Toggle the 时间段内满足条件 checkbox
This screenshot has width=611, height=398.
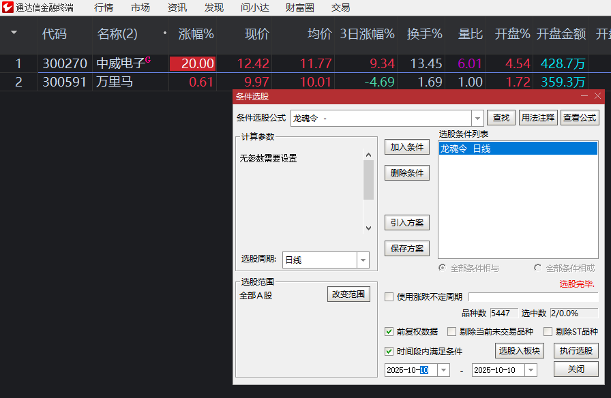tap(389, 352)
